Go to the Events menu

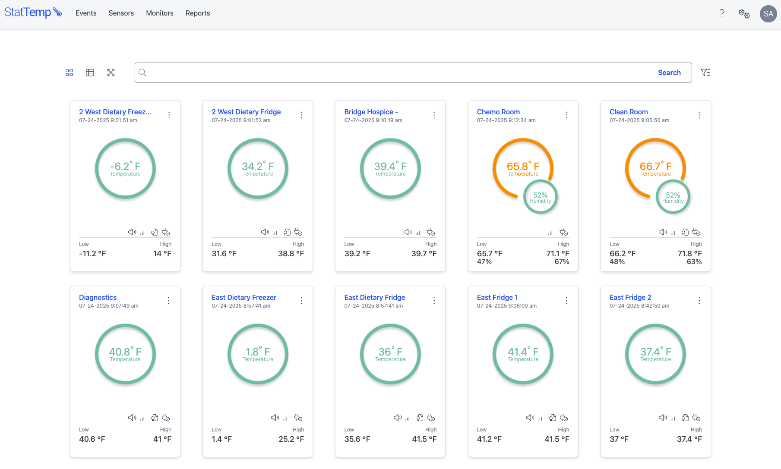86,13
